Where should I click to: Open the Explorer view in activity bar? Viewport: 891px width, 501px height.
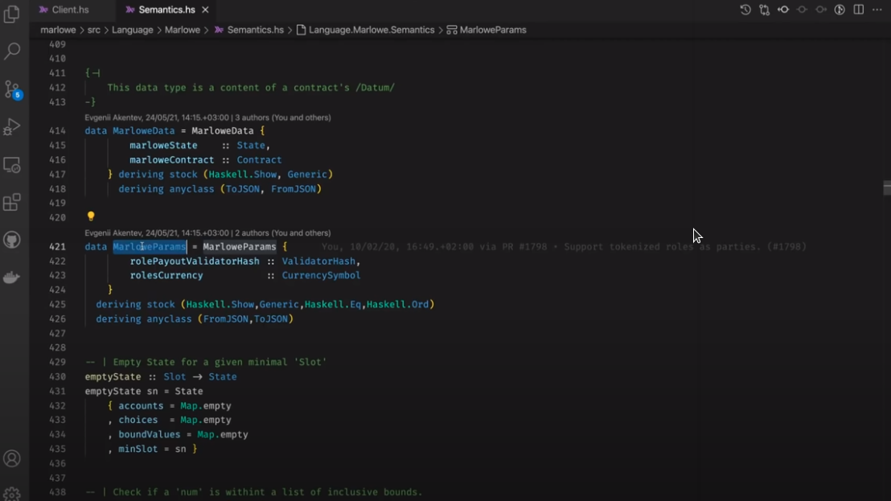tap(12, 14)
